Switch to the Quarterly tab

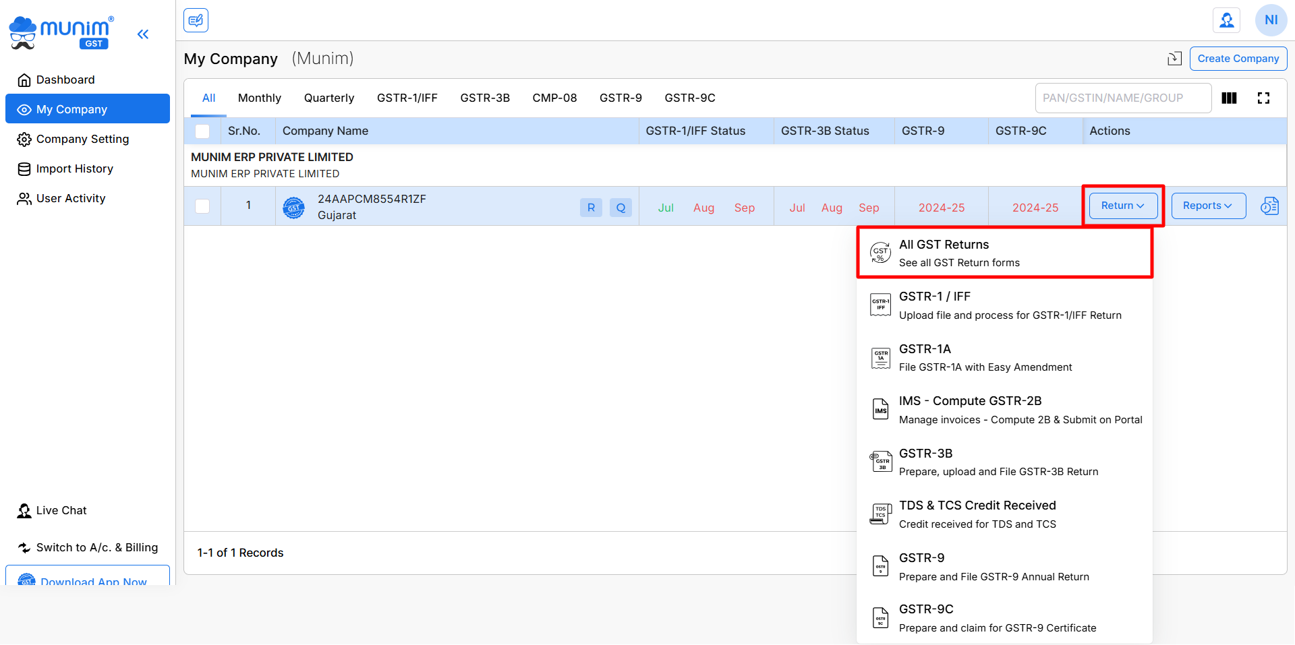pos(329,98)
